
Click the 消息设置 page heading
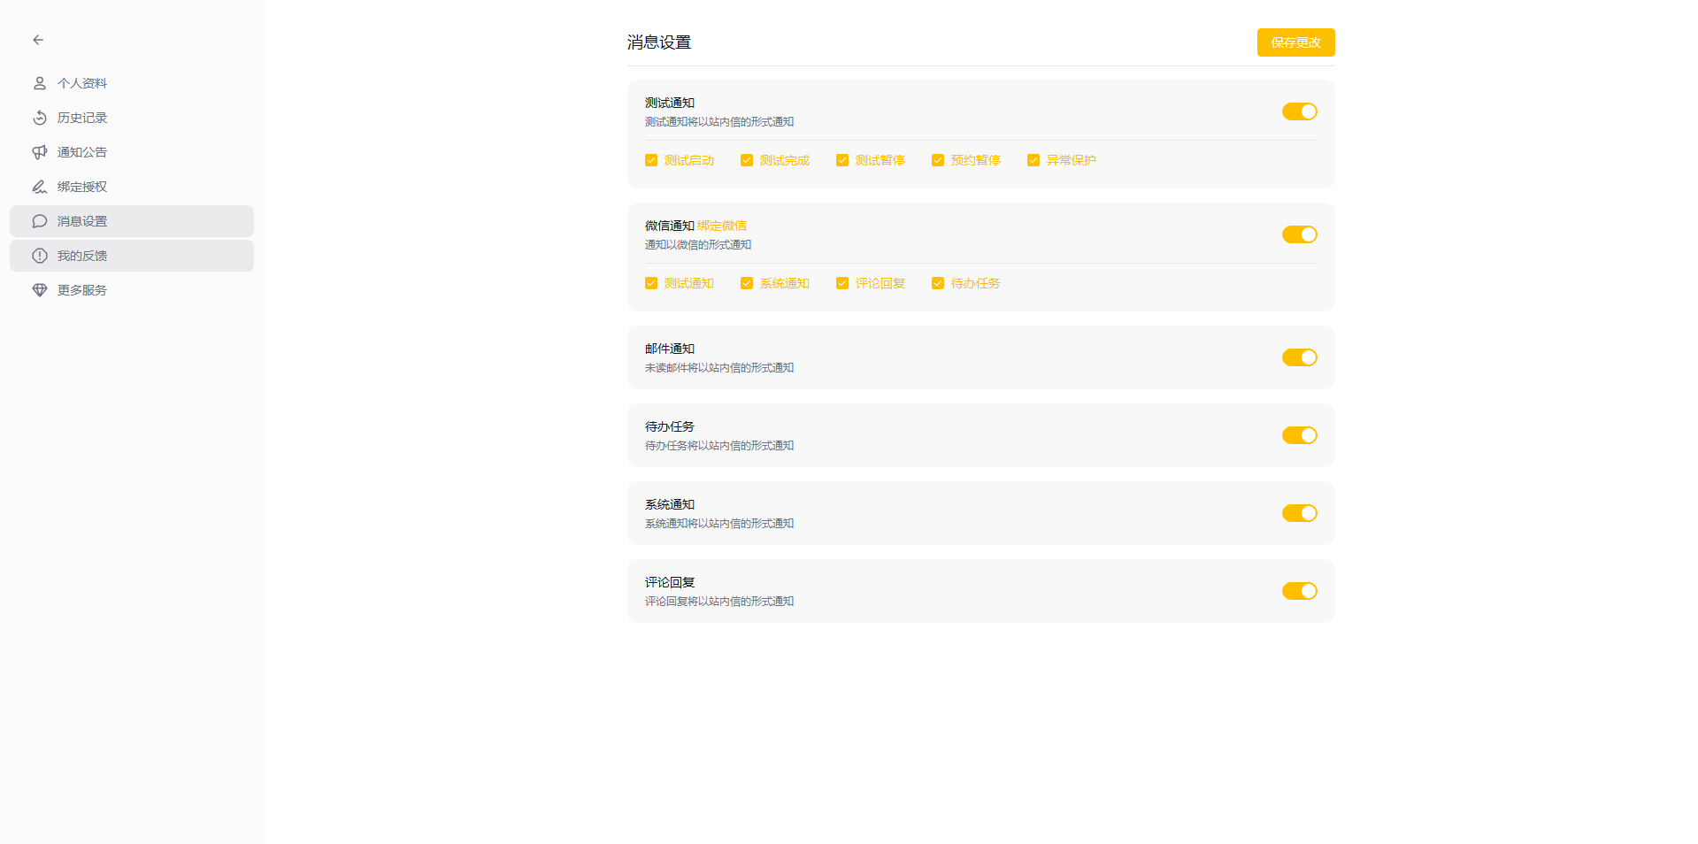pos(659,42)
